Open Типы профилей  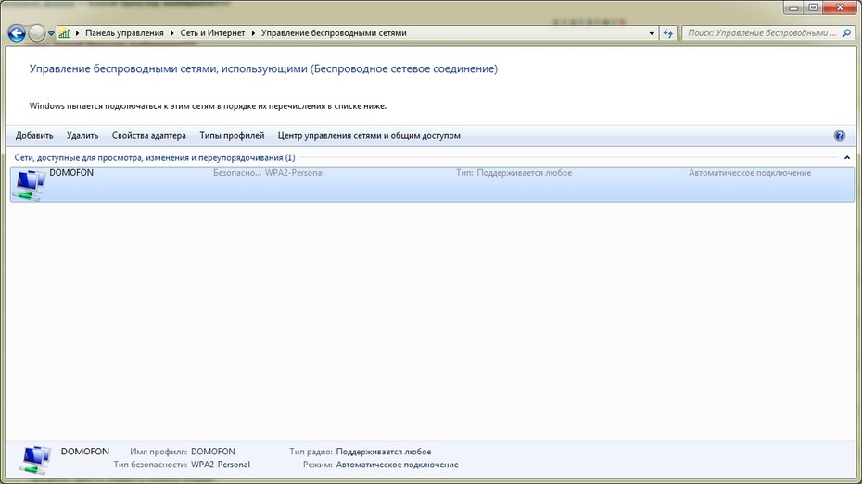coord(232,135)
